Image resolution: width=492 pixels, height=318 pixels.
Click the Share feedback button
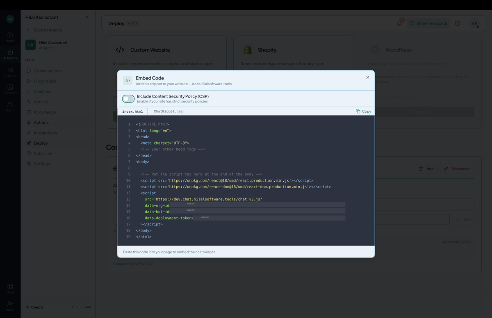pyautogui.click(x=428, y=23)
